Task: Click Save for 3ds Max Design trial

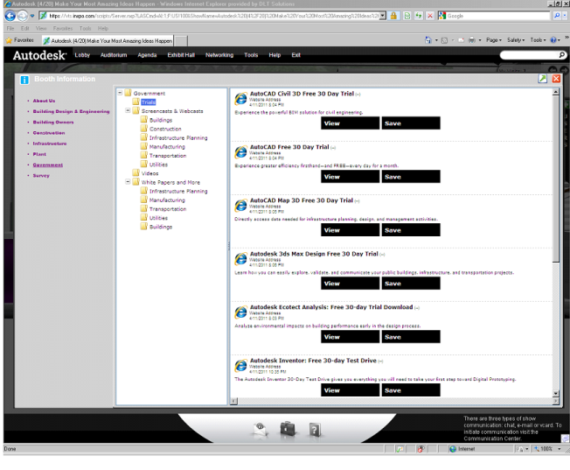Action: [411, 284]
